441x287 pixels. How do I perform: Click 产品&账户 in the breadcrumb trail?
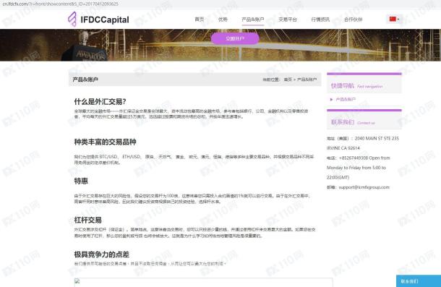(x=307, y=80)
